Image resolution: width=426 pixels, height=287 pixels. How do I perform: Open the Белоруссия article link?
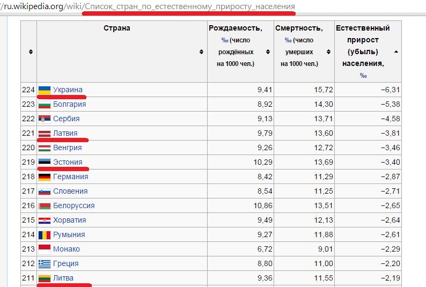74,205
